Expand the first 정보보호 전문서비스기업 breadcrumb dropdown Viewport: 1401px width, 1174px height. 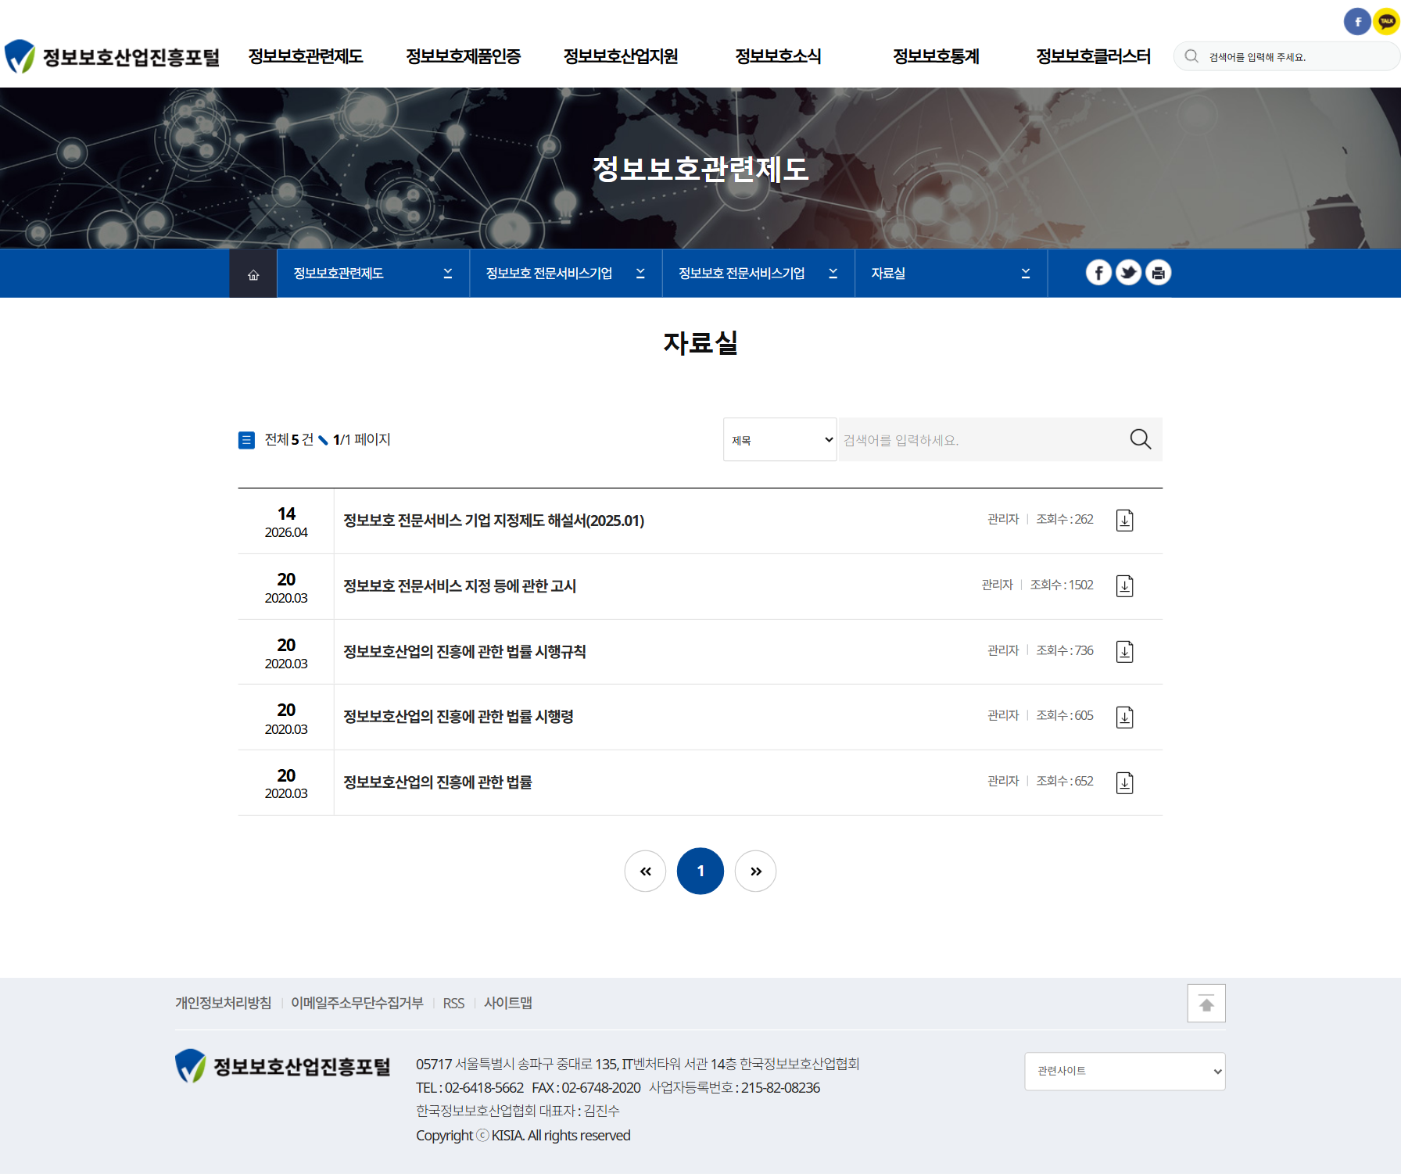coord(566,274)
